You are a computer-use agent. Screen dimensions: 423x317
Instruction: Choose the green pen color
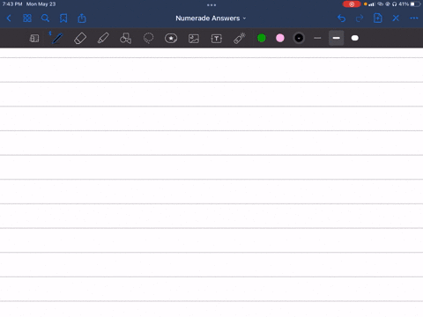262,38
